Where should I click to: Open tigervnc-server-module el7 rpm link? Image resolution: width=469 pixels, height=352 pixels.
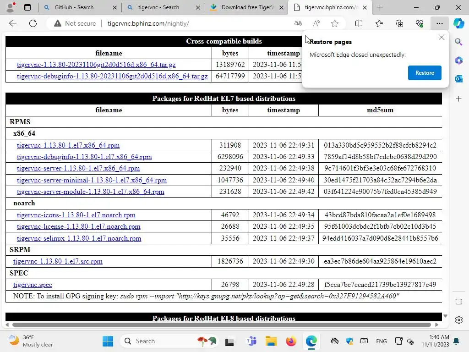(x=90, y=192)
